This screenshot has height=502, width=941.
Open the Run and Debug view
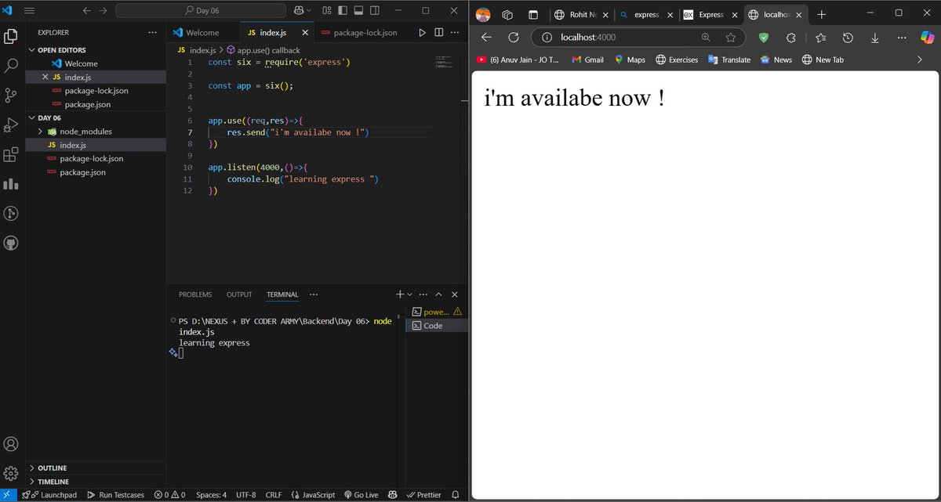coord(11,125)
